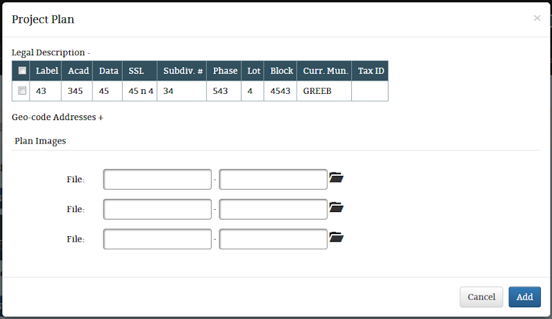Open folder browser for first File row
The height and width of the screenshot is (319, 552).
tap(336, 177)
